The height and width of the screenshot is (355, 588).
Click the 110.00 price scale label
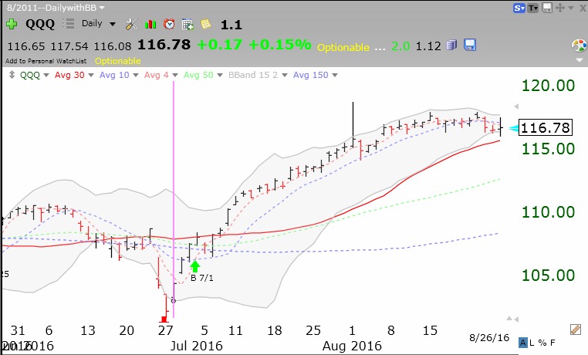click(x=548, y=212)
